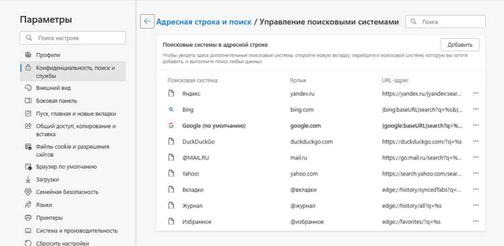The height and width of the screenshot is (246, 504).
Task: Click the @MAIL.RU page icon
Action: [171, 158]
